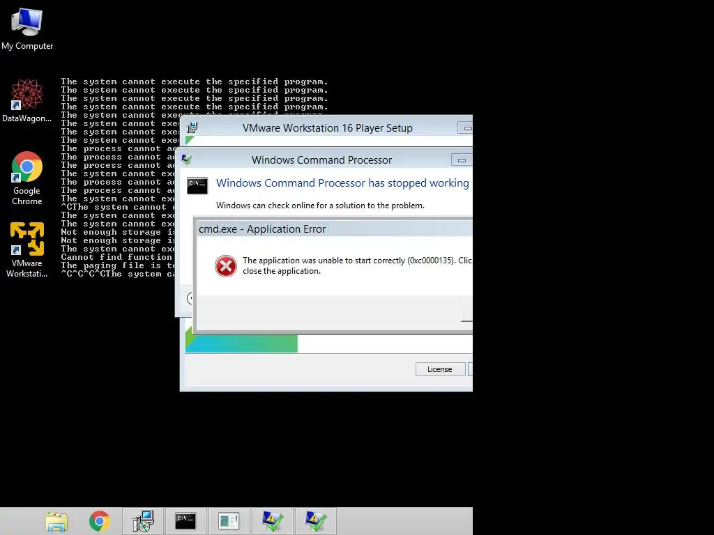The height and width of the screenshot is (535, 714).
Task: Select the last error reporting icon on the taskbar
Action: [315, 521]
